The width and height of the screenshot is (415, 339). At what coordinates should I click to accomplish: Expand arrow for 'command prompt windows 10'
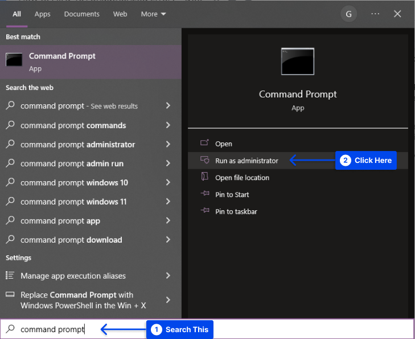(168, 182)
